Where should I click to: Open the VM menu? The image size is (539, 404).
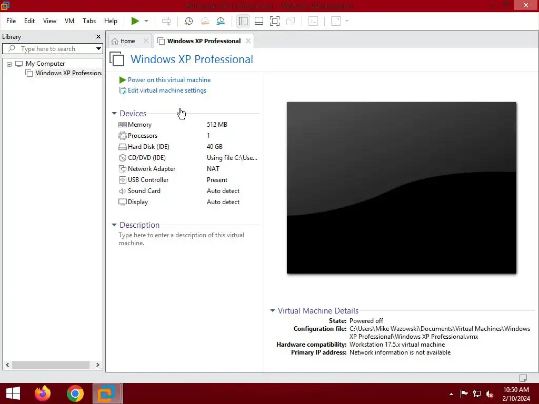(x=69, y=21)
